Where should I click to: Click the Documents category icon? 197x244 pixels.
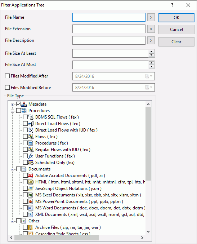pyautogui.click(x=24, y=169)
